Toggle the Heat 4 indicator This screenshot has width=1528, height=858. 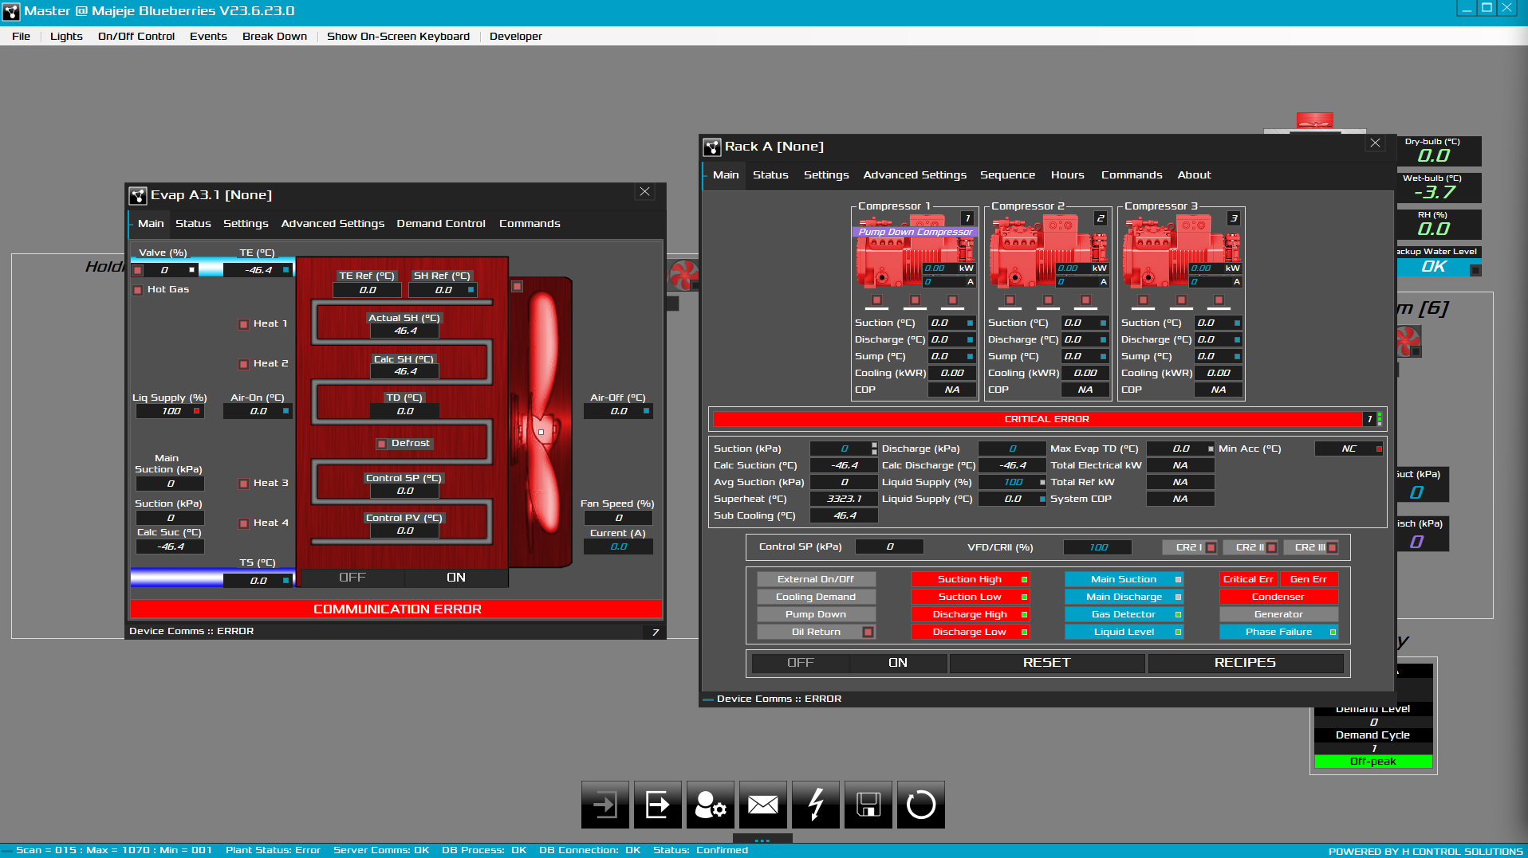(244, 523)
